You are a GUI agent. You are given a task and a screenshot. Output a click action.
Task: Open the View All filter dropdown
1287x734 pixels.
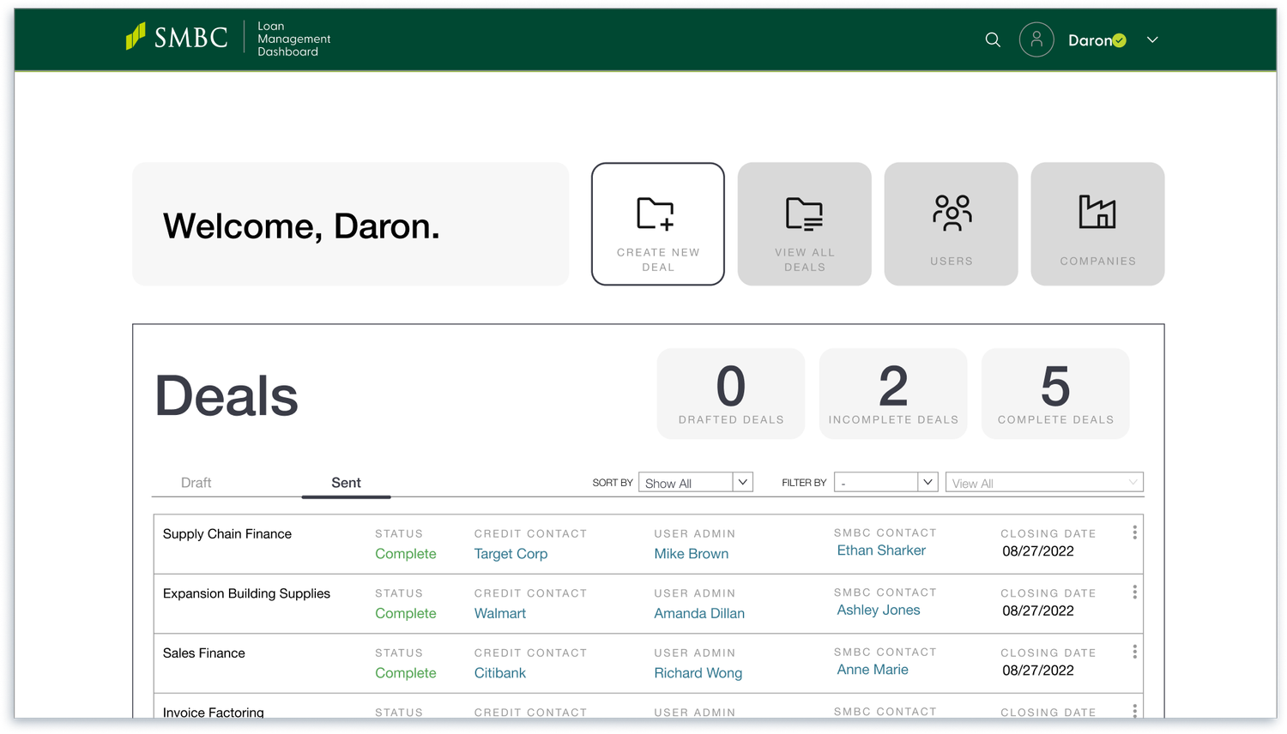[x=1044, y=482]
